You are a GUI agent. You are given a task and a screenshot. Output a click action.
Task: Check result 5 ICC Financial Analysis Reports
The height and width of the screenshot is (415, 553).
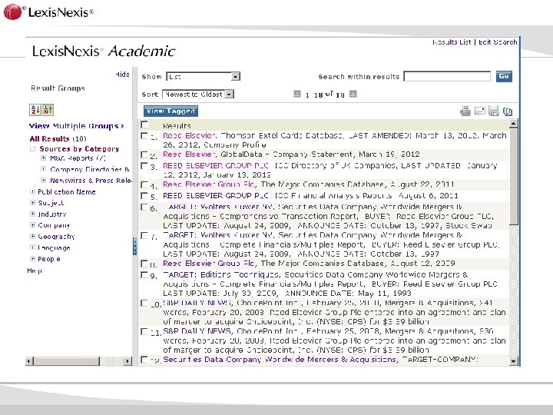tap(144, 196)
